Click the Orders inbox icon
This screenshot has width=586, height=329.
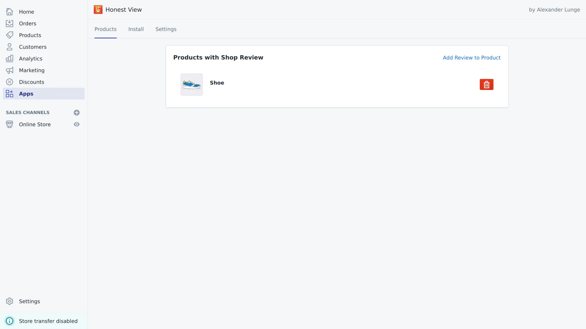10,23
